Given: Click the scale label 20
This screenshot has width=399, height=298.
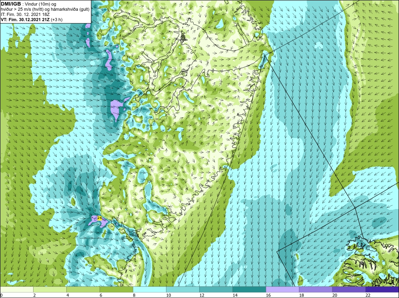Looking at the screenshot, I should 335,295.
